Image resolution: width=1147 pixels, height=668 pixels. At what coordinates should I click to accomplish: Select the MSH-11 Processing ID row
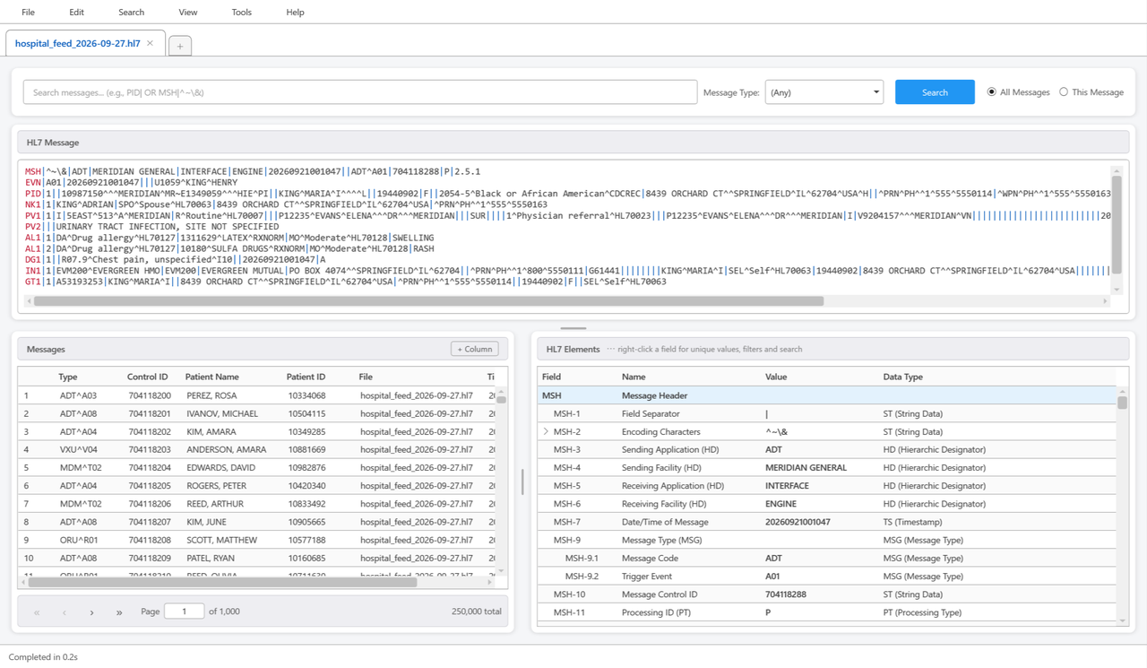coord(826,612)
